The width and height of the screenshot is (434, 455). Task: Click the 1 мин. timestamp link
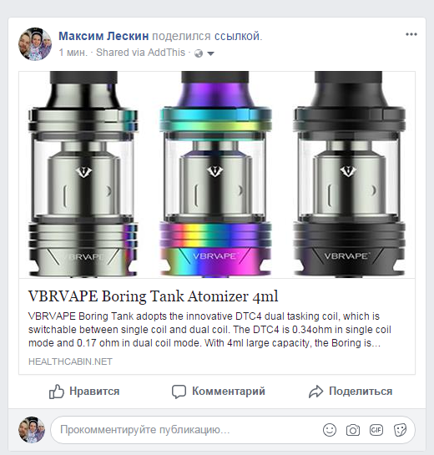73,53
